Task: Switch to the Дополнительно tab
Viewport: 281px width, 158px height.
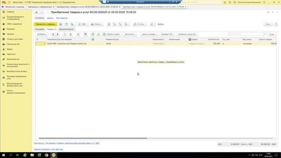Action: [66, 29]
